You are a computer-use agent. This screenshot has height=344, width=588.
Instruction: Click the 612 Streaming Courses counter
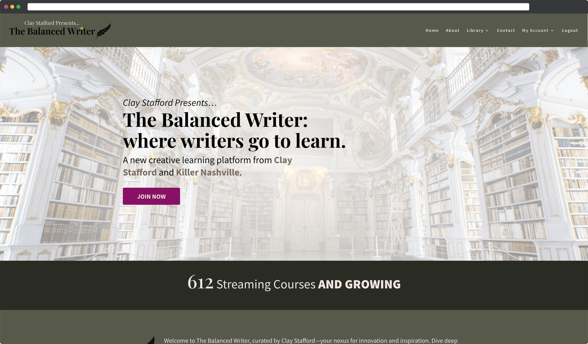(x=294, y=284)
